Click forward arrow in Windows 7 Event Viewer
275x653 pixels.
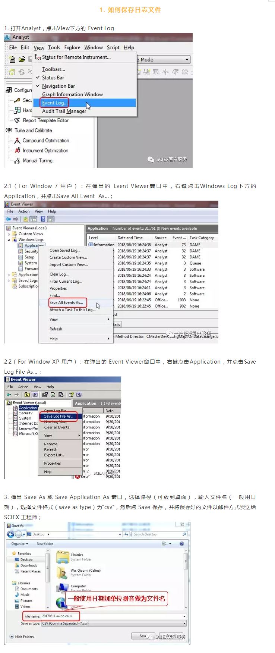[16, 219]
